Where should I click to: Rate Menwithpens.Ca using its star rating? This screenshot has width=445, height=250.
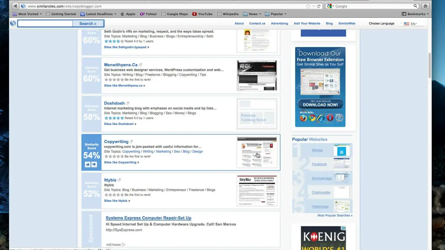114,80
